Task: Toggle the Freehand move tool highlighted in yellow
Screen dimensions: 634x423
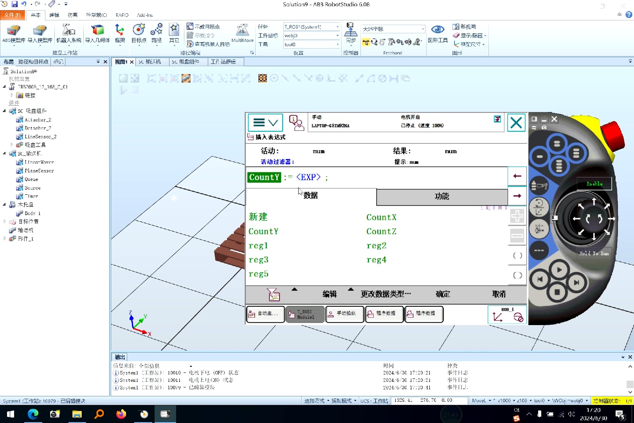Action: coord(365,42)
